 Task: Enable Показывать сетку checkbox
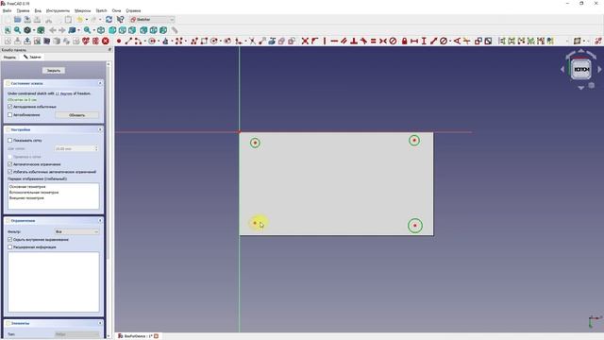10,141
